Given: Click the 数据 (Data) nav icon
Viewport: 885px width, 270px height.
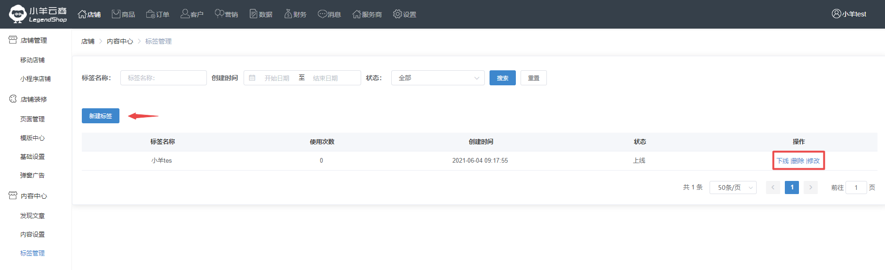Looking at the screenshot, I should (254, 14).
